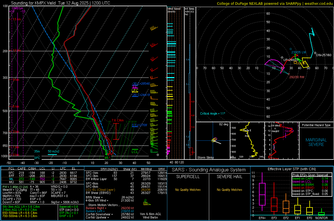Image resolution: width=334 pixels, height=221 pixels.
Task: Click the 'DCAPE = 733' value
Action: (x=12, y=199)
